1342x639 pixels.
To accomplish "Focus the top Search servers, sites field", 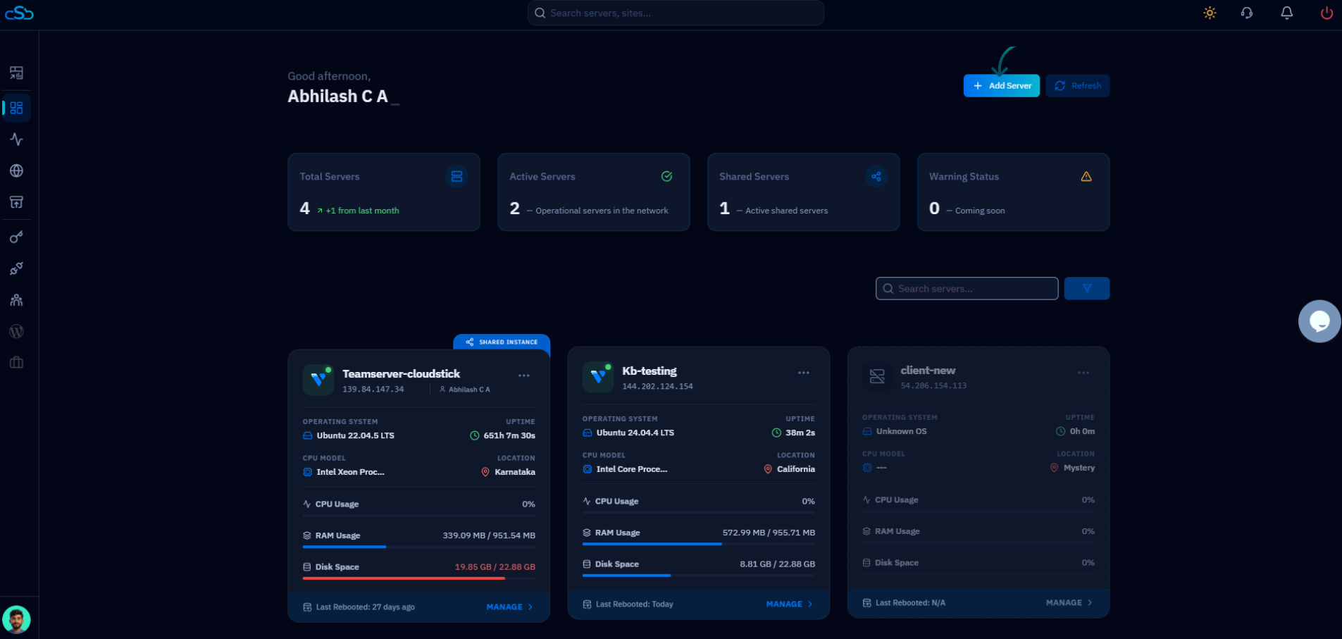I will tap(676, 13).
